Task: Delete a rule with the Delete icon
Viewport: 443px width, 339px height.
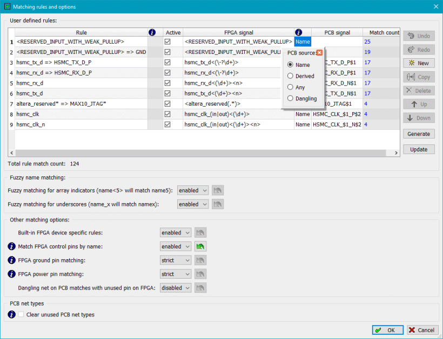Action: coord(419,90)
